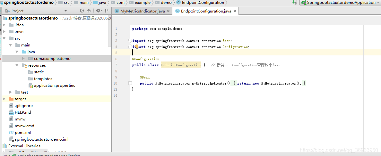
Task: Click the example breadcrumb
Action: pos(140,3)
